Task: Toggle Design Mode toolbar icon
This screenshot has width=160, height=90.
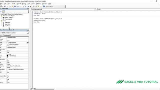Action: 30,6
